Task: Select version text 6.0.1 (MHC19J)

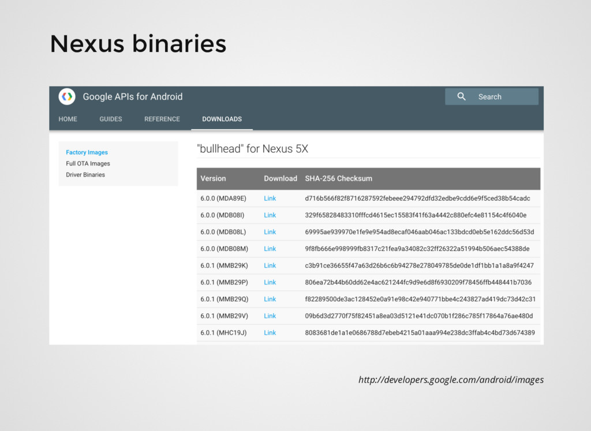Action: (223, 333)
